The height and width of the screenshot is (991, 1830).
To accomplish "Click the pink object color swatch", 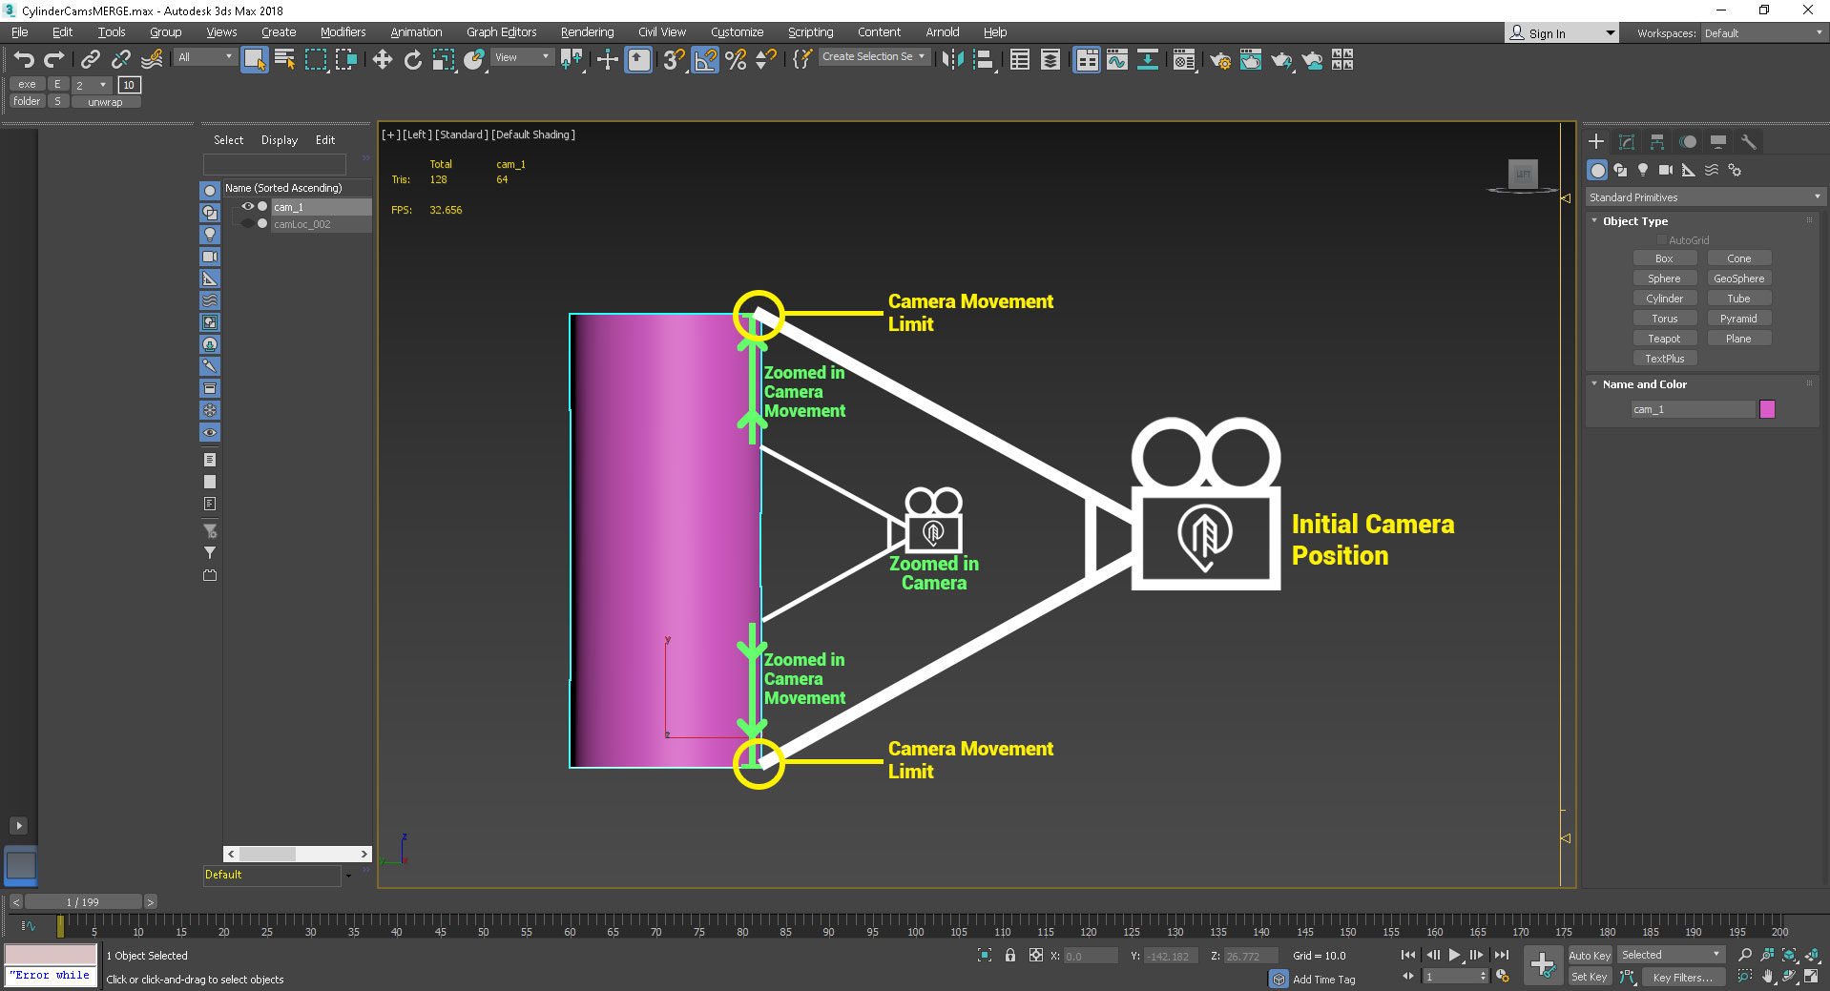I will point(1767,409).
